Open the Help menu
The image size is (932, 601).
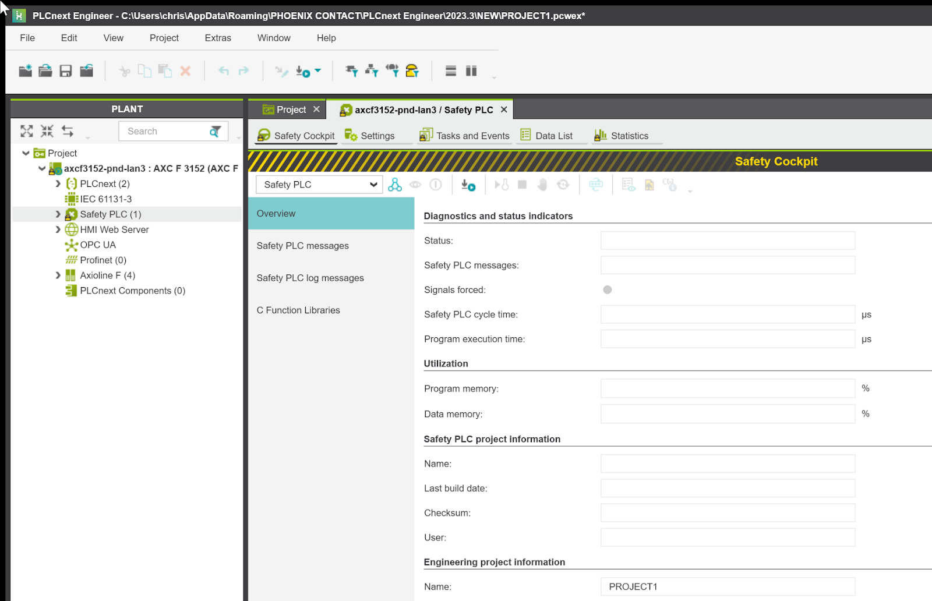click(x=326, y=38)
